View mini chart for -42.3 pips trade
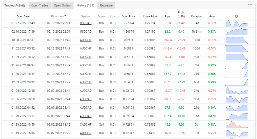This screenshot has width=257, height=139. click(236, 57)
